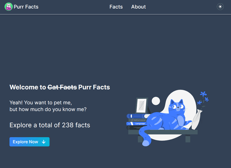This screenshot has height=168, width=231.
Task: Select the 'Welcome to Cat Facts Purr Facts' heading
Action: coord(60,87)
